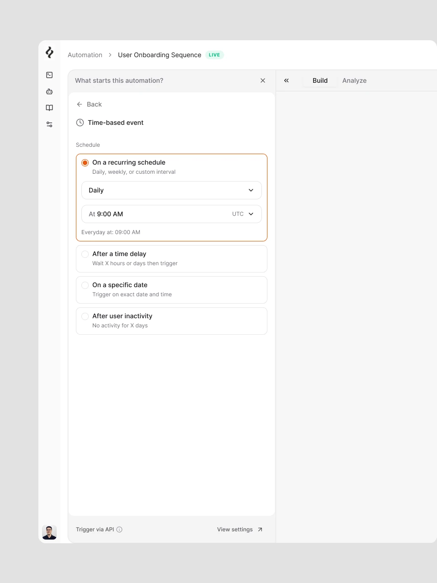Viewport: 437px width, 583px height.
Task: Open the robot automation sidebar icon
Action: tap(49, 91)
